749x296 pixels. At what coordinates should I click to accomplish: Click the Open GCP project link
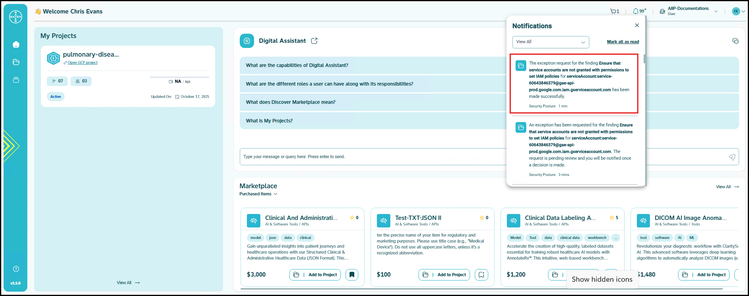(x=82, y=63)
